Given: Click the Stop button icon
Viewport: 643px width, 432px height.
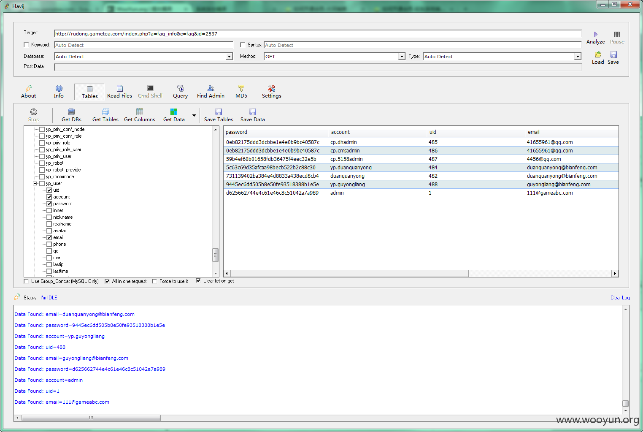Looking at the screenshot, I should pos(34,112).
